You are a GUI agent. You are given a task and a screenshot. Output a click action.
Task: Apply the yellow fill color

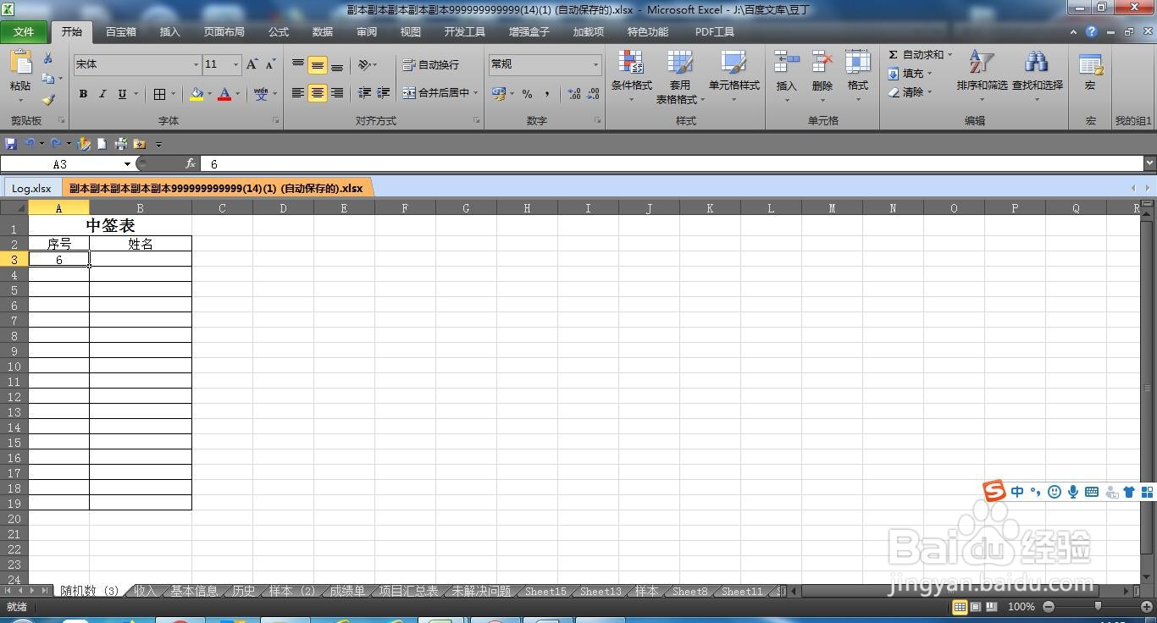coord(197,93)
